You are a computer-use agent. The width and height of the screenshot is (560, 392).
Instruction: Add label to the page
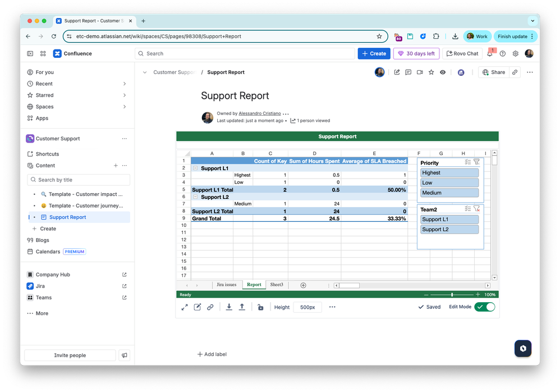[212, 354]
